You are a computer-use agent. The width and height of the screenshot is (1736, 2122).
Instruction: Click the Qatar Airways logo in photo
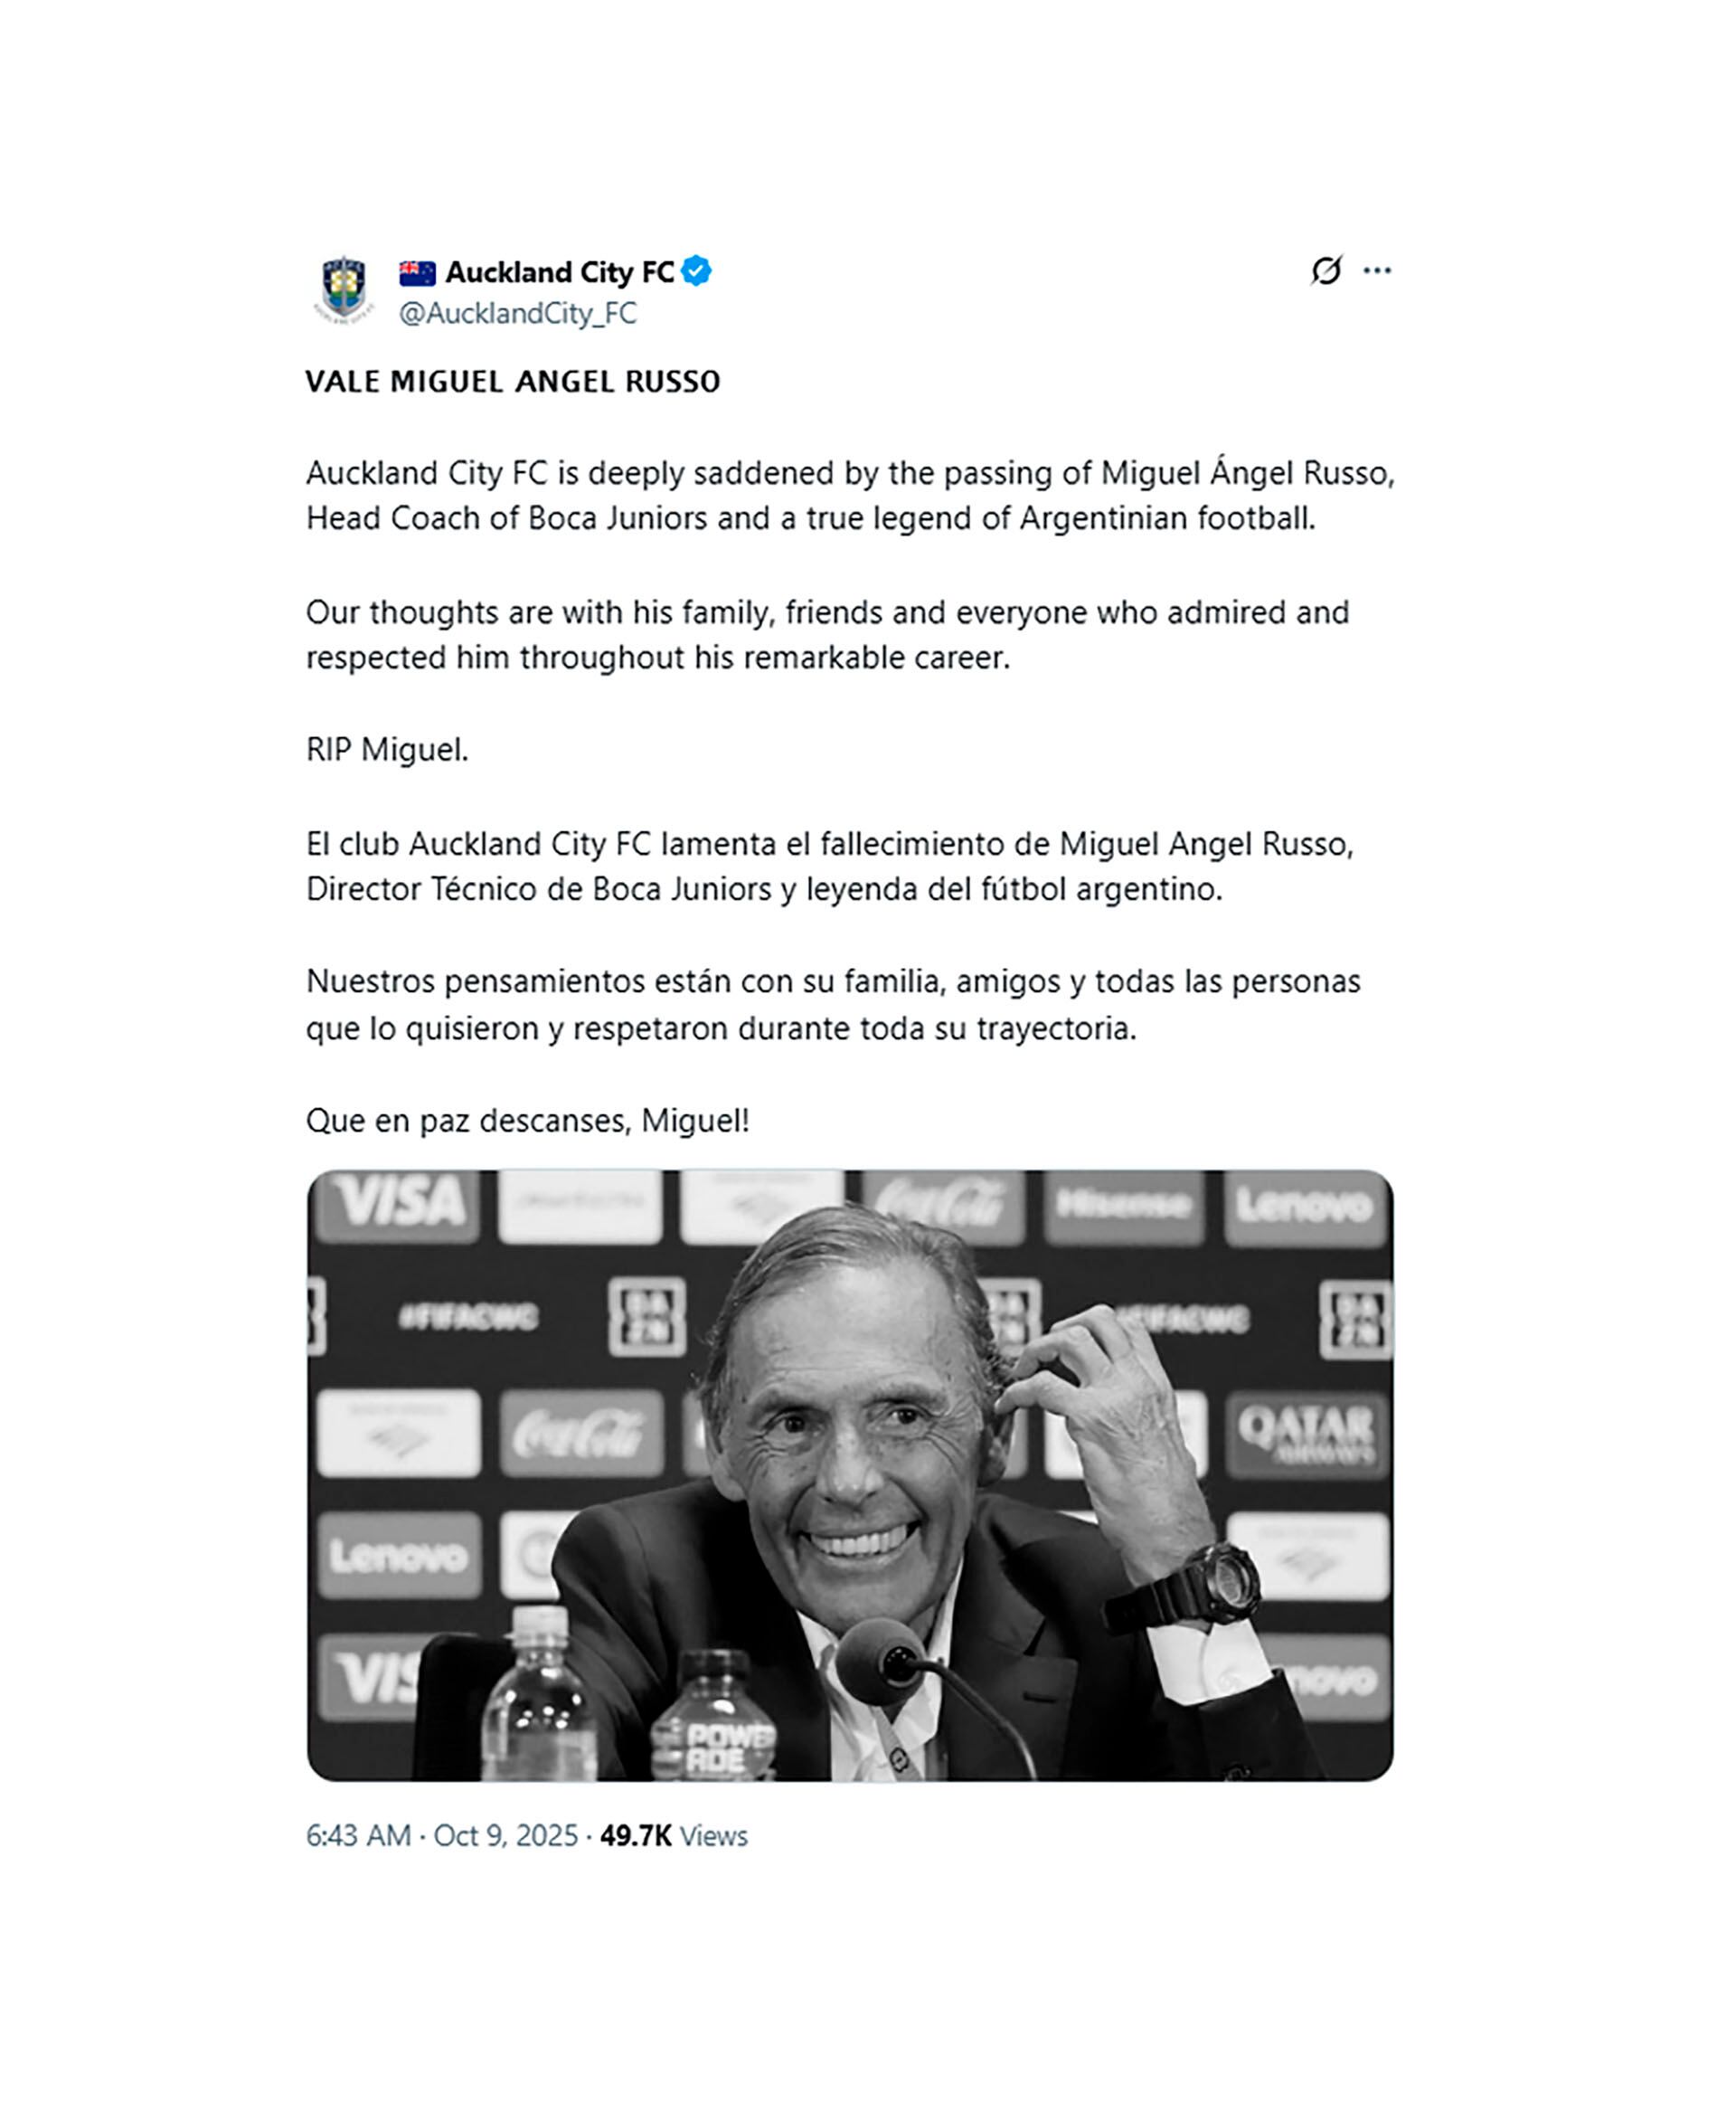click(x=1305, y=1433)
